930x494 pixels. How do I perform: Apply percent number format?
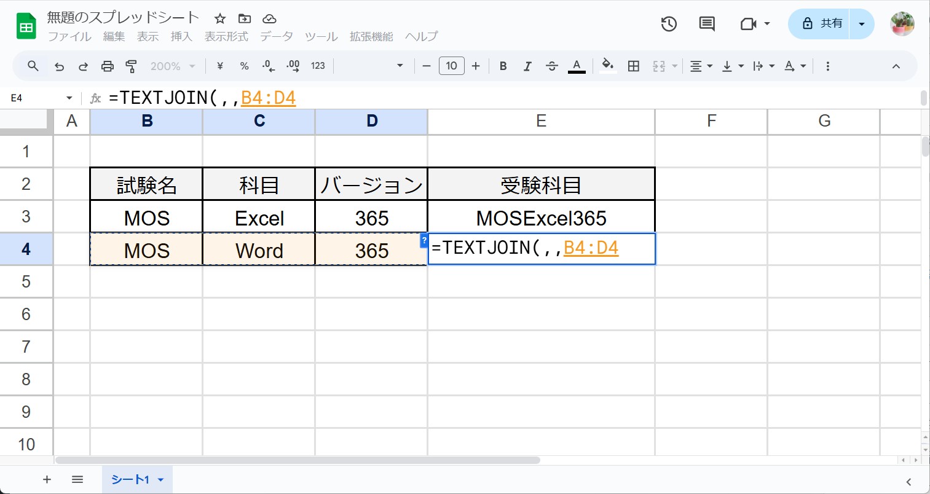pos(244,66)
